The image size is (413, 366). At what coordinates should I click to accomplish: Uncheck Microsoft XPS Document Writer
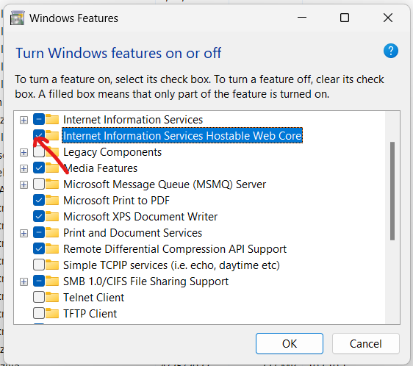click(x=39, y=217)
